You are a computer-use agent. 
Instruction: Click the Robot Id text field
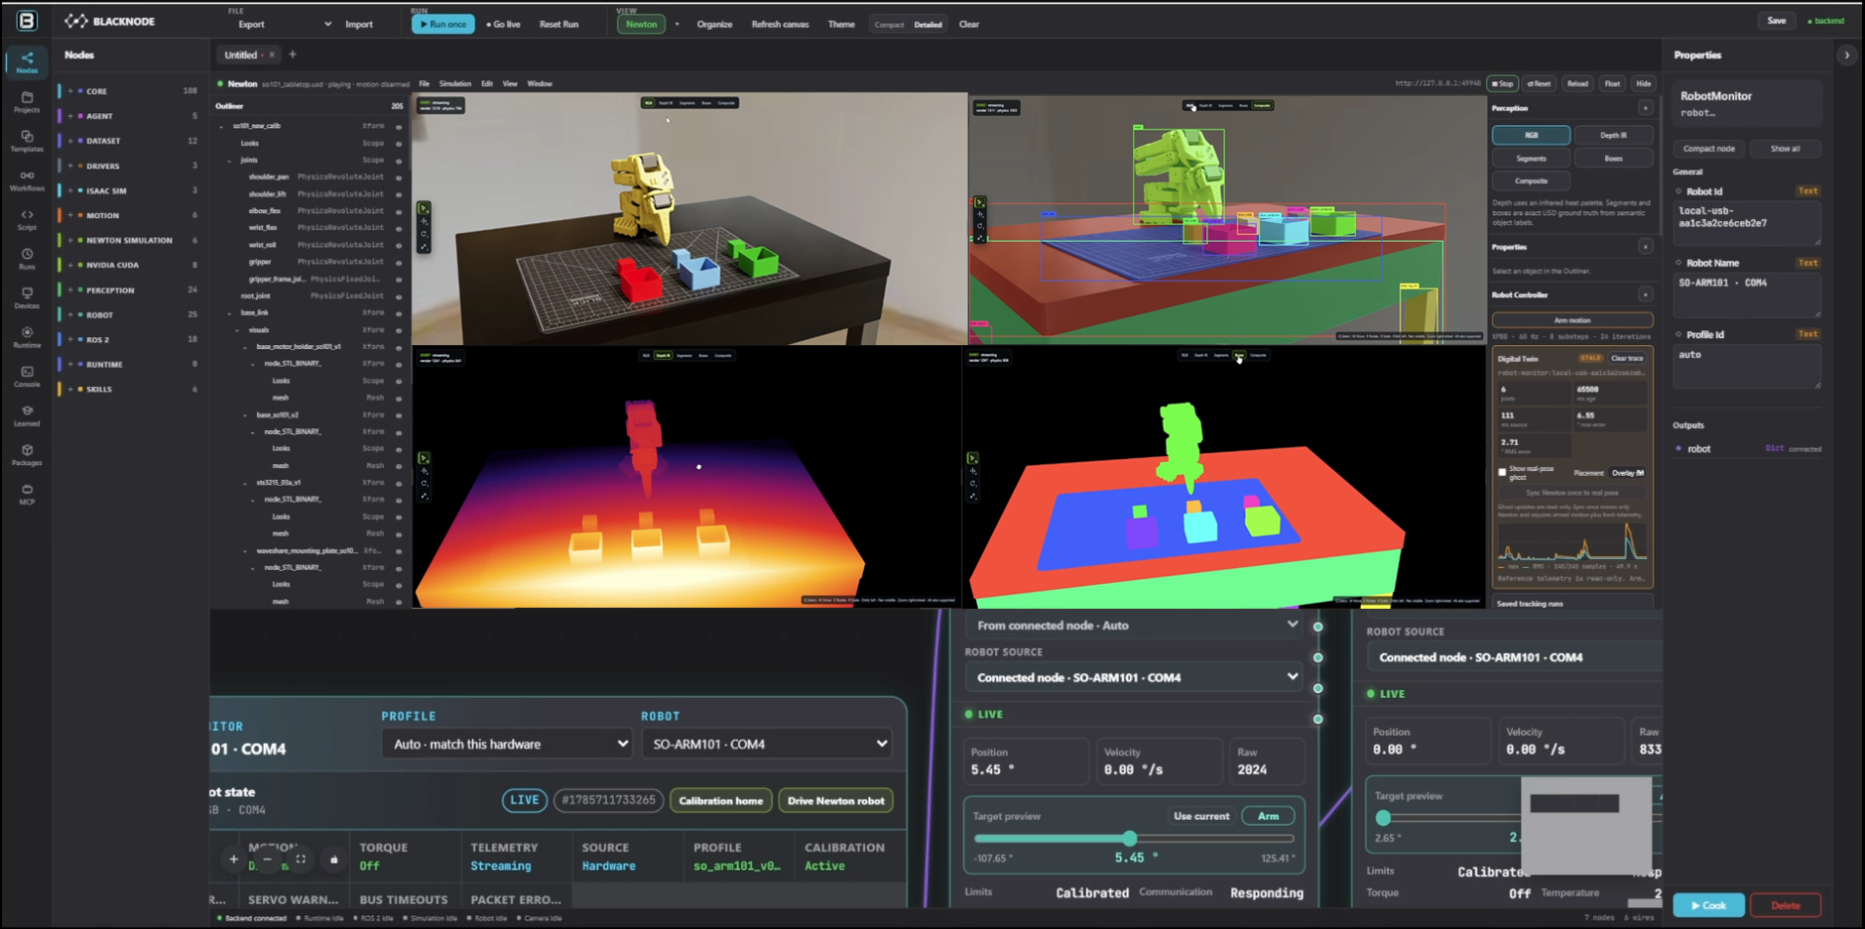(x=1747, y=222)
